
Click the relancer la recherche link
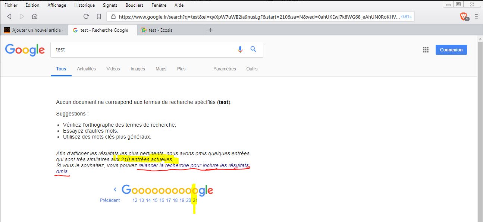click(193, 165)
